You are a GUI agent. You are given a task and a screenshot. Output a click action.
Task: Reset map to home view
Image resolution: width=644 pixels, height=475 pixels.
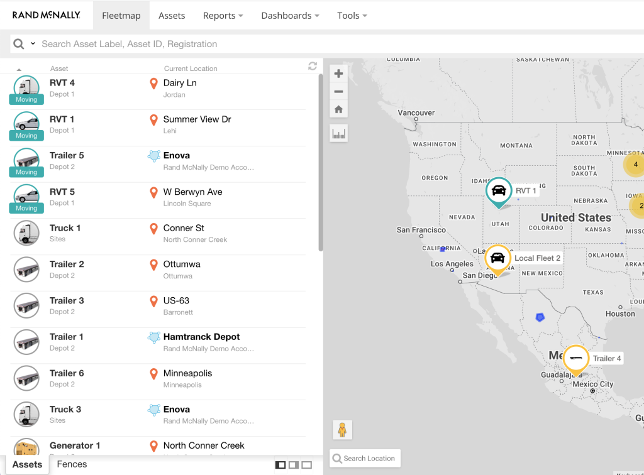338,109
